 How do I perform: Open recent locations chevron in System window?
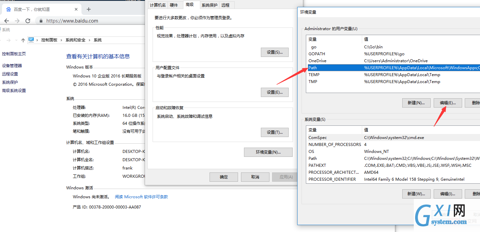[x=17, y=40]
